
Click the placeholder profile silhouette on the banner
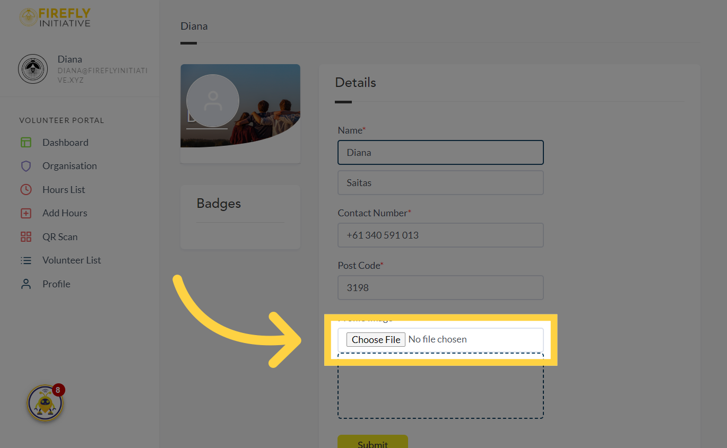coord(212,100)
